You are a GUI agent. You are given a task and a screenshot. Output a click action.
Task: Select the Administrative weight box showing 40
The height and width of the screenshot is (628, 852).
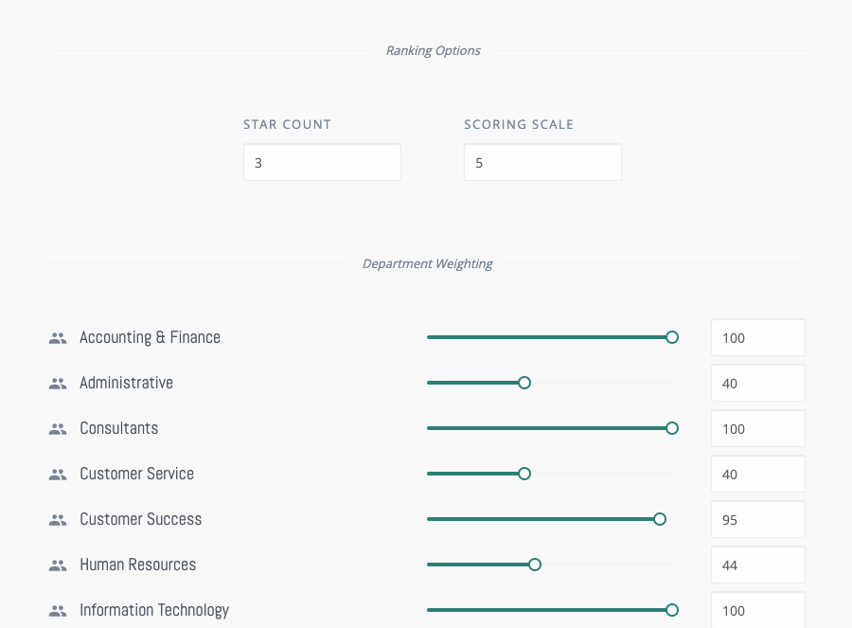[x=758, y=384]
